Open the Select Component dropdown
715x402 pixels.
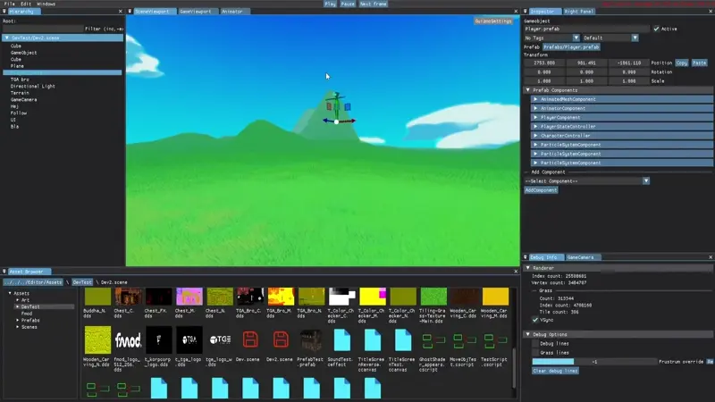pyautogui.click(x=586, y=181)
